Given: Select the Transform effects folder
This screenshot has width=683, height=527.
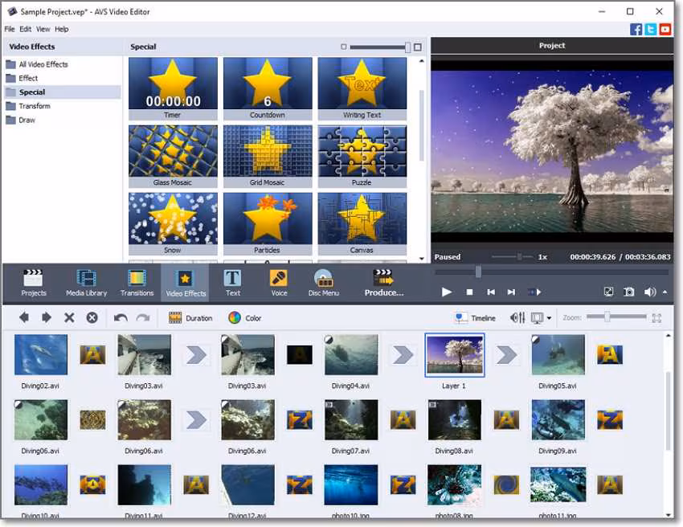Looking at the screenshot, I should point(35,106).
